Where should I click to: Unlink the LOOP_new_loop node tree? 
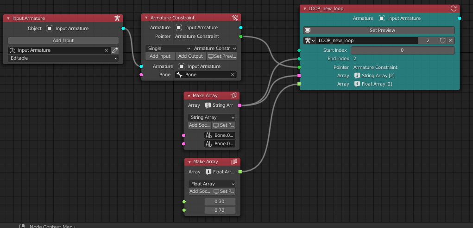(x=451, y=40)
